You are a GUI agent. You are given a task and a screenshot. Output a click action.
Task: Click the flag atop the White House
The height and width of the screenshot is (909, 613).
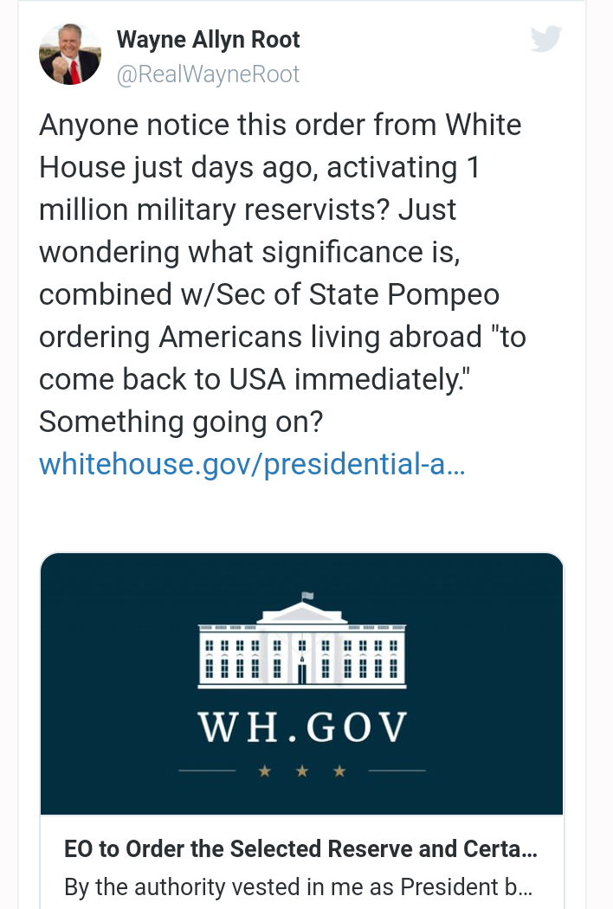pos(306,596)
